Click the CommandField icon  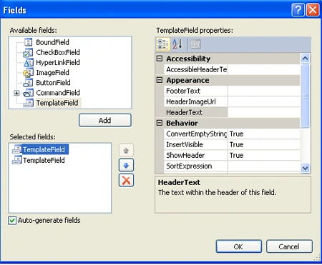tap(28, 93)
